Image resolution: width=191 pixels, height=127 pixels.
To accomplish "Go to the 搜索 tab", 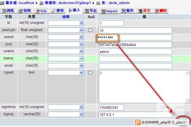I will 58,11.
